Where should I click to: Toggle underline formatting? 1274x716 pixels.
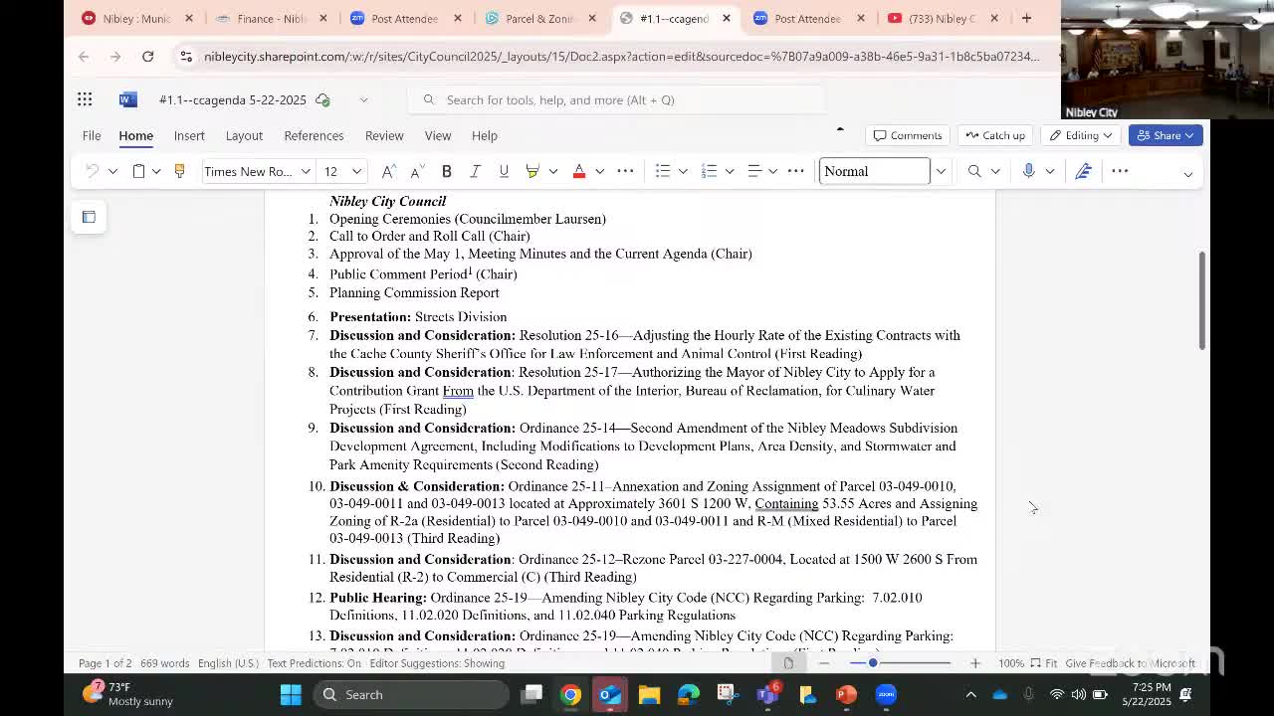tap(504, 171)
